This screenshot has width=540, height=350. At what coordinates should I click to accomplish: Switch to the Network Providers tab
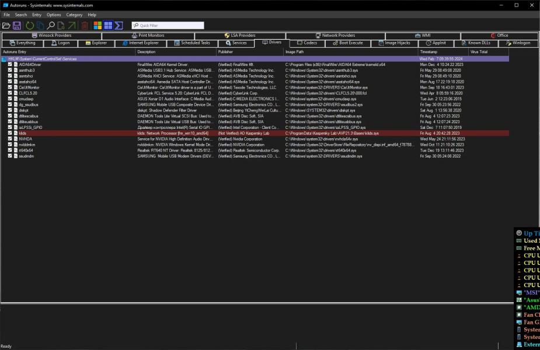(336, 36)
